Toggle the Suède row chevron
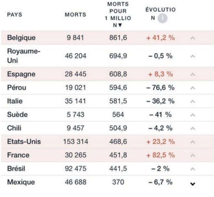Image resolution: width=214 pixels, height=197 pixels. pos(192,115)
